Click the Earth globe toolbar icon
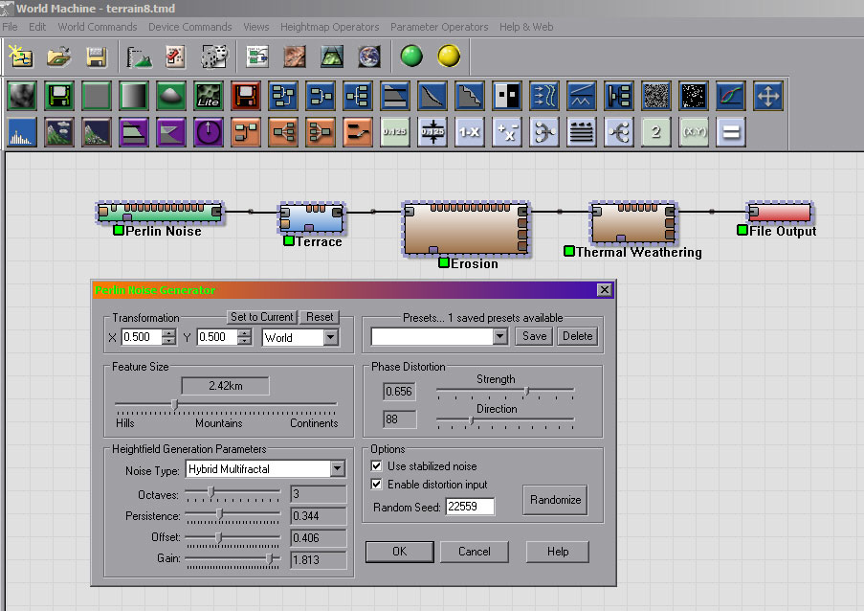 368,57
